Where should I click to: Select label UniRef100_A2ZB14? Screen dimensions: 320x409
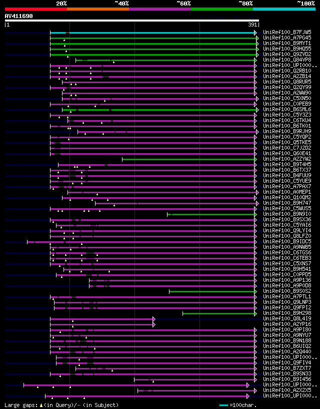tap(287, 76)
